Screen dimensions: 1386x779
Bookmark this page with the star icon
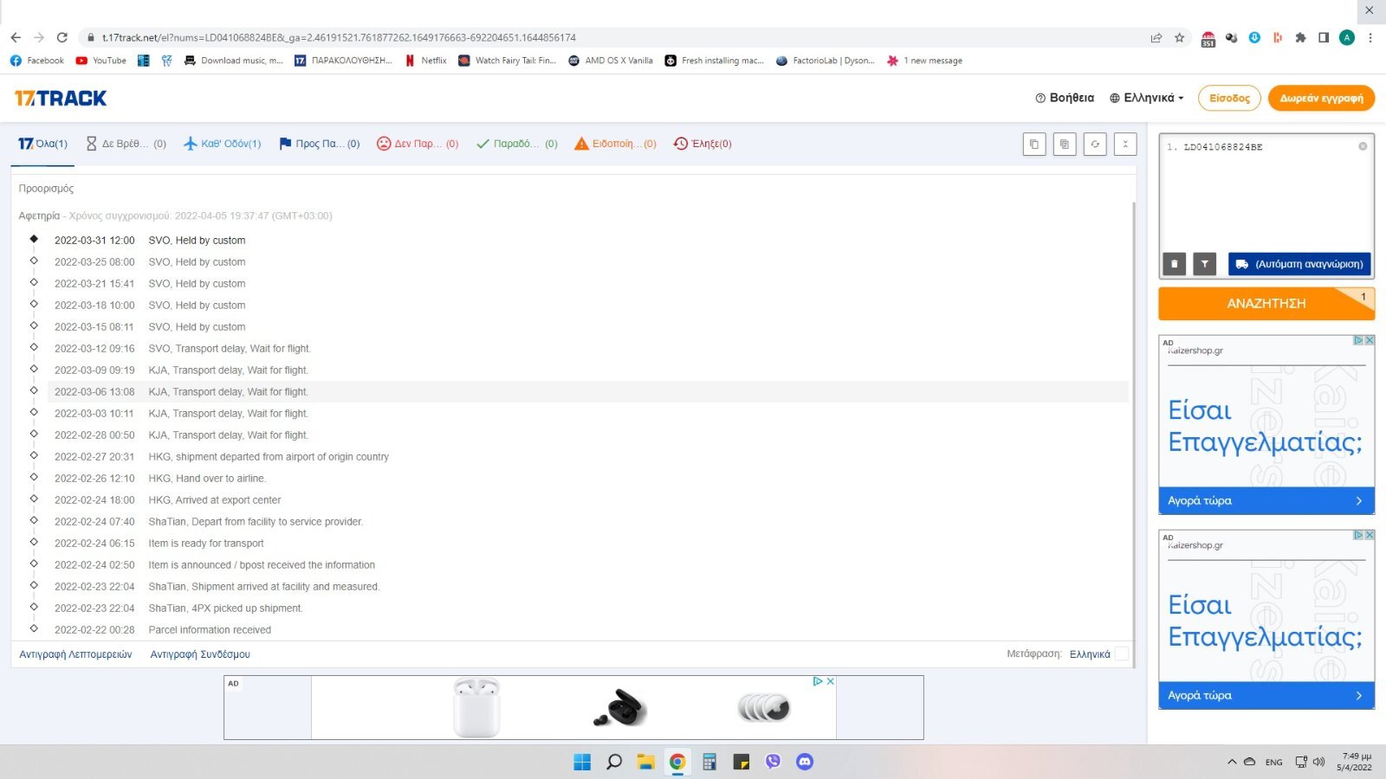point(1179,37)
